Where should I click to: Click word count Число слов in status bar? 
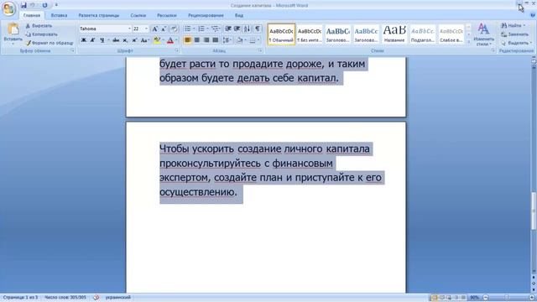point(65,298)
